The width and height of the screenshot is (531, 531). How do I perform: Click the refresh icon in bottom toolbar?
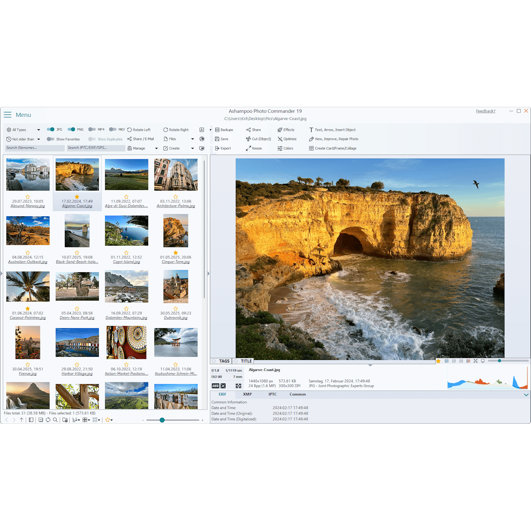pyautogui.click(x=48, y=420)
